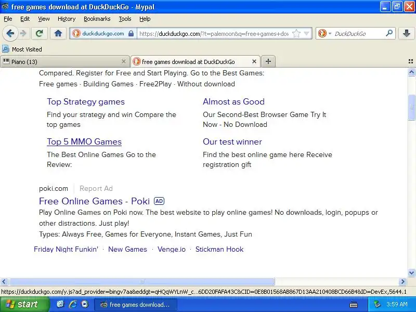Open a new tab with plus button
The height and width of the screenshot is (312, 416).
coord(268,61)
